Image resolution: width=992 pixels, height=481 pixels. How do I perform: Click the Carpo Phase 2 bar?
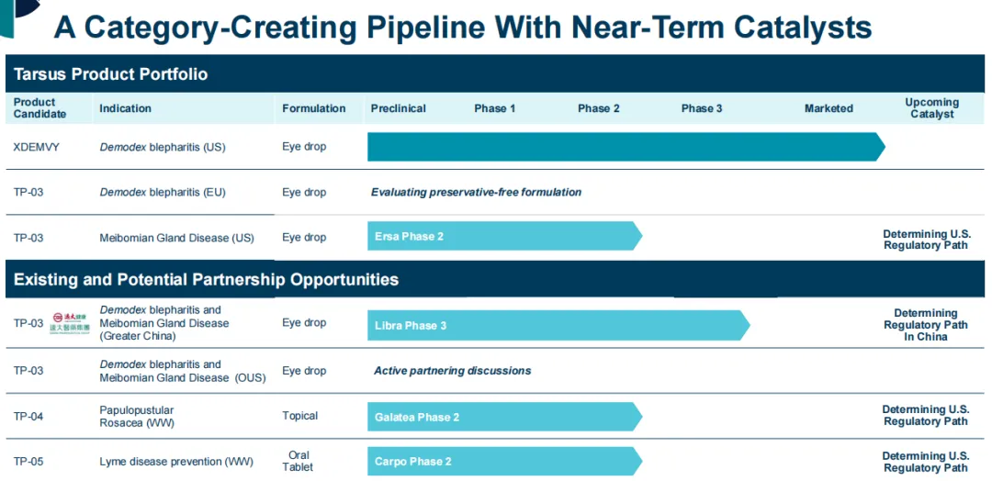(x=503, y=461)
